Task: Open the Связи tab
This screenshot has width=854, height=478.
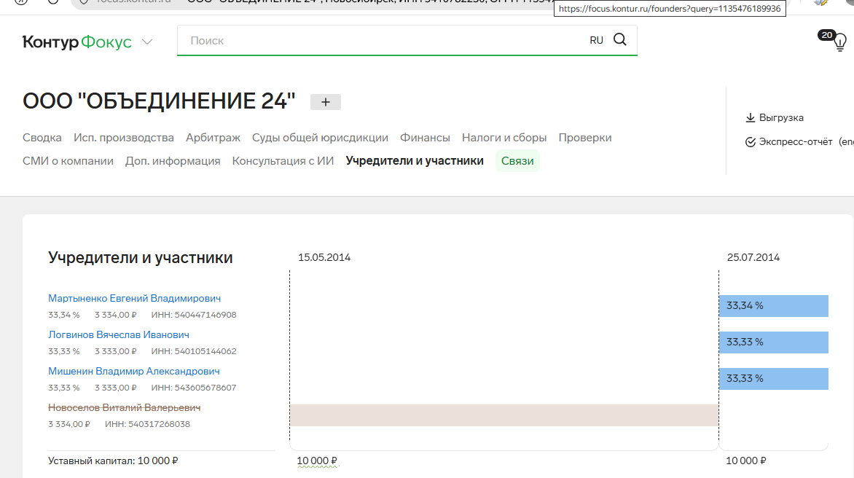Action: pos(517,161)
